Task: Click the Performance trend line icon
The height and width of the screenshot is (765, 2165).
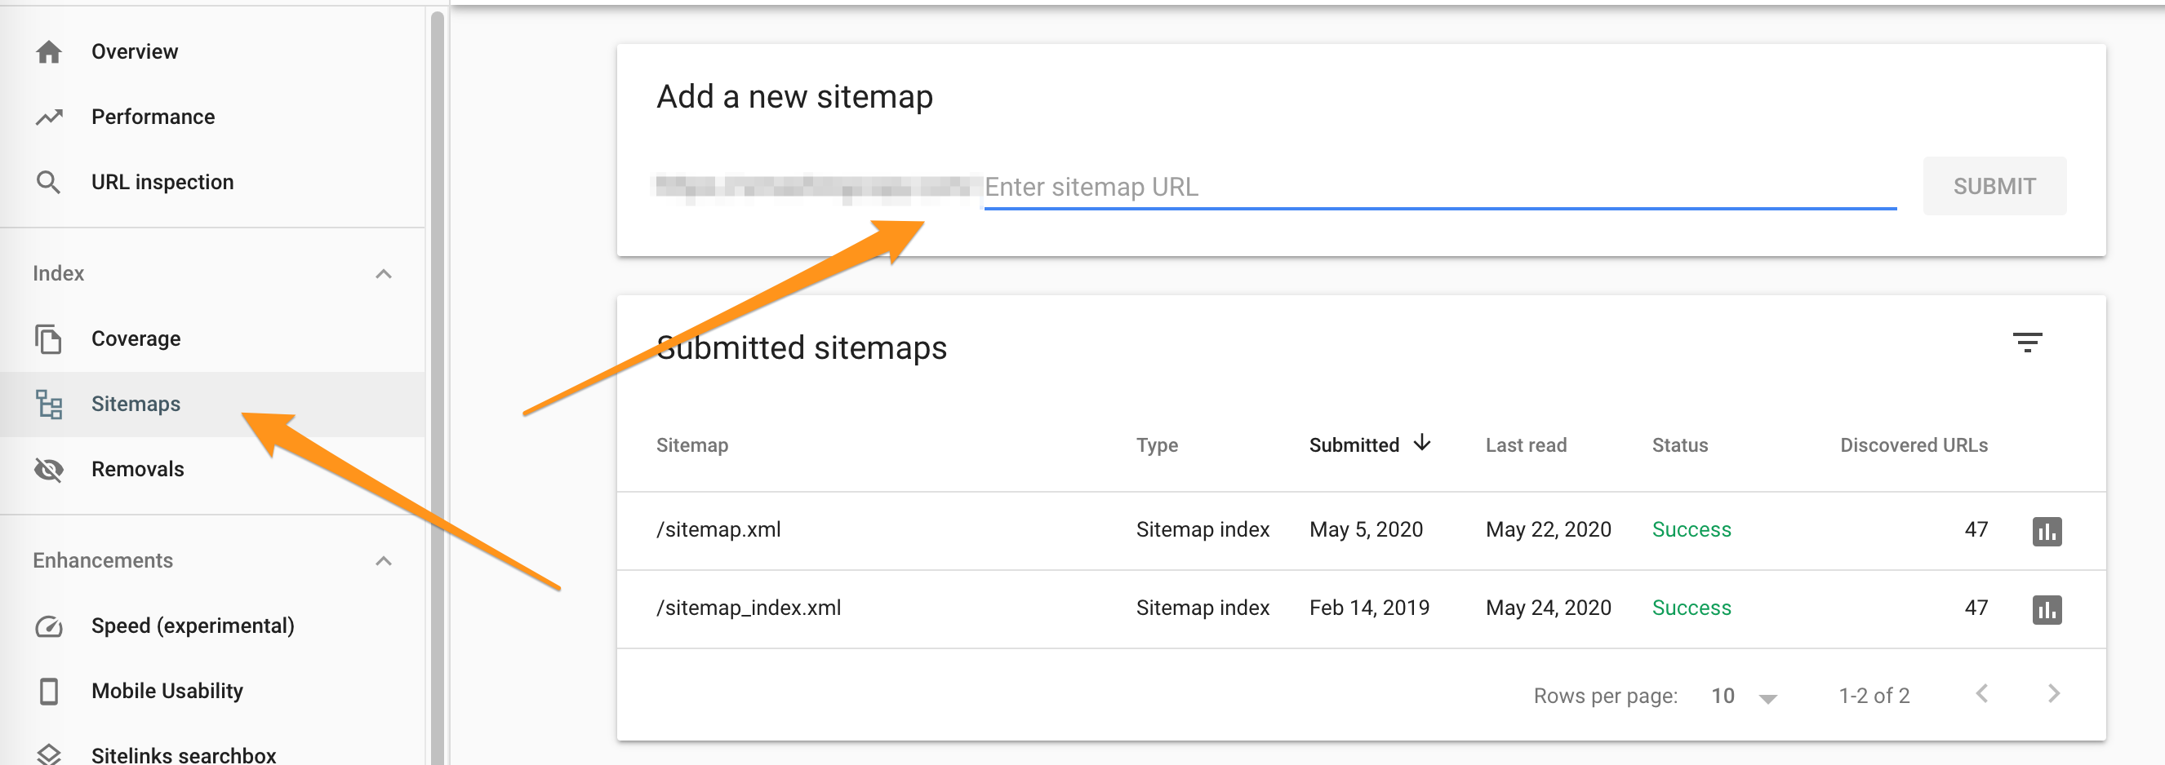Action: point(49,117)
